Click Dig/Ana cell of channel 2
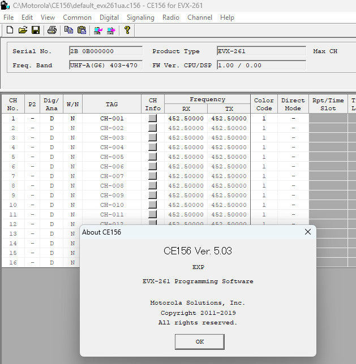The height and width of the screenshot is (364, 356). point(52,128)
